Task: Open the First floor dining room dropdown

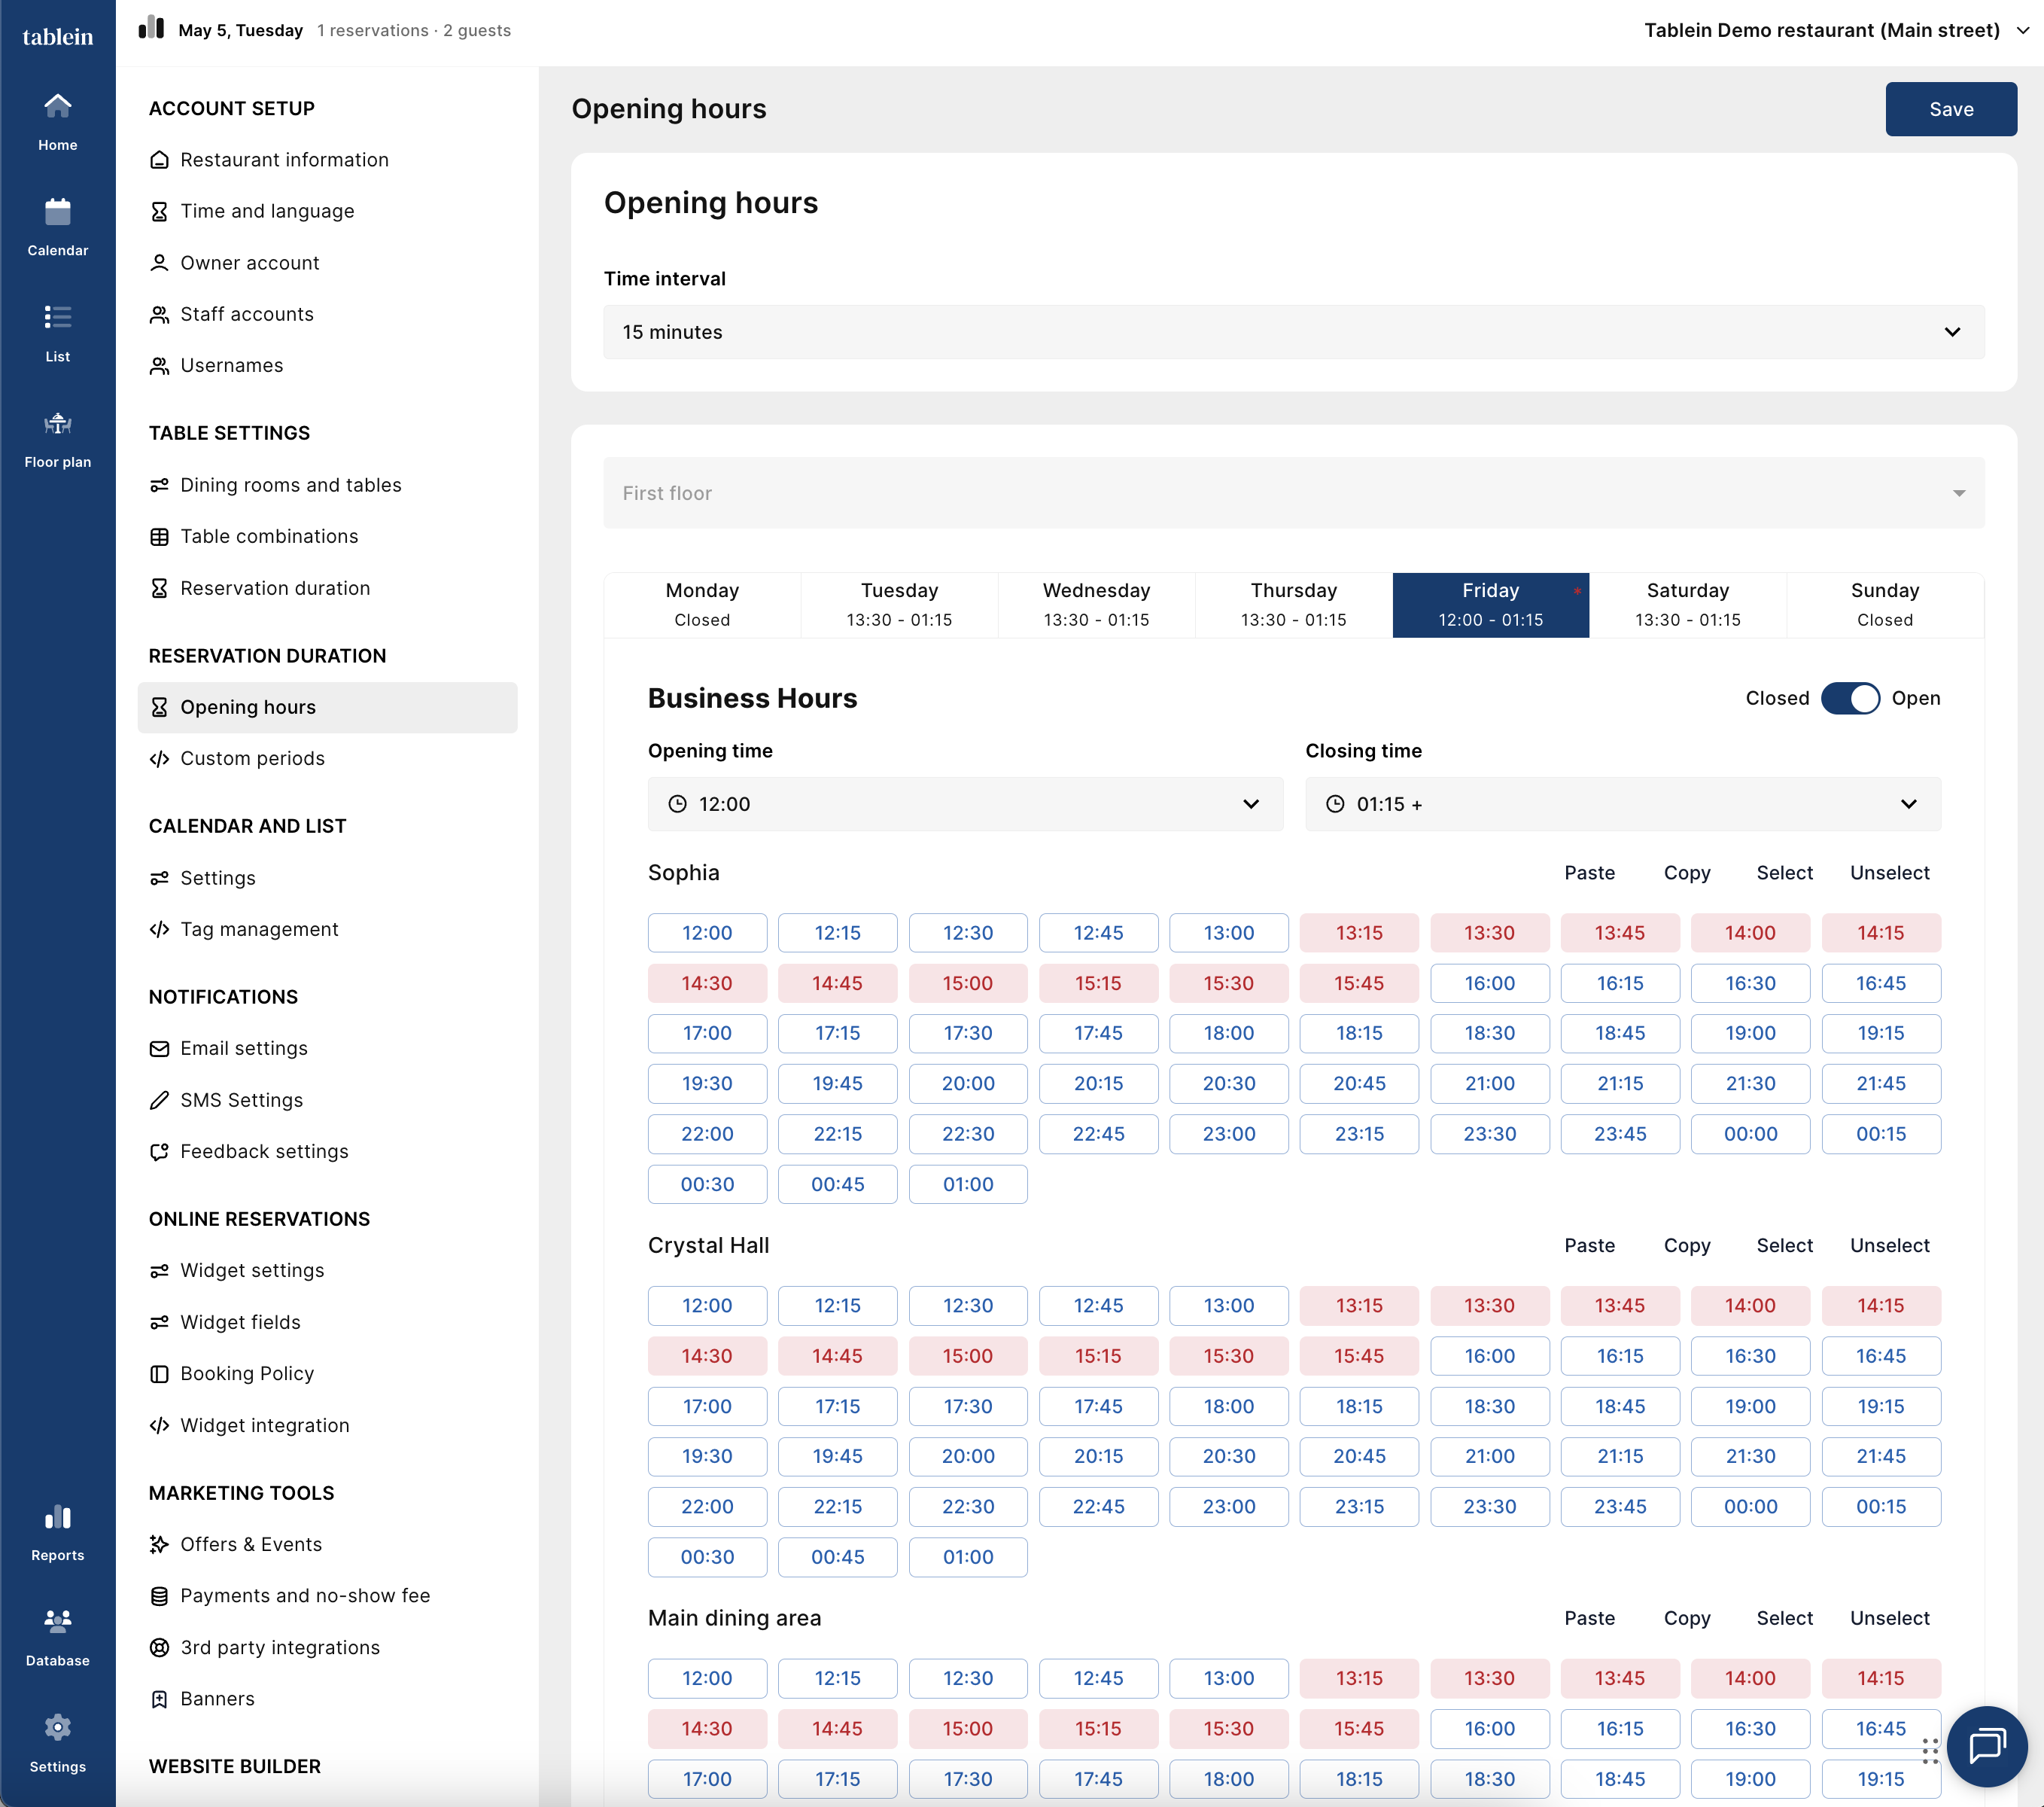Action: click(1293, 493)
